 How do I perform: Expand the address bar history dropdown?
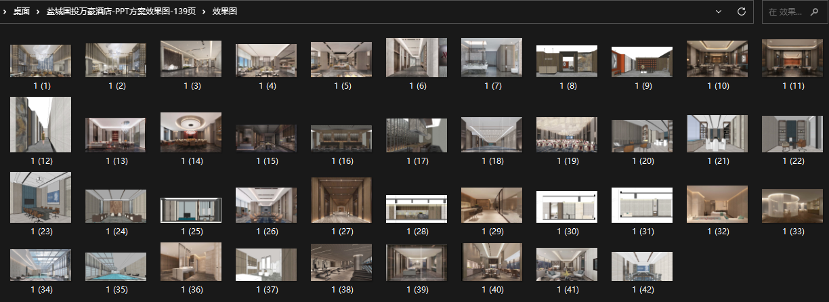tap(719, 12)
